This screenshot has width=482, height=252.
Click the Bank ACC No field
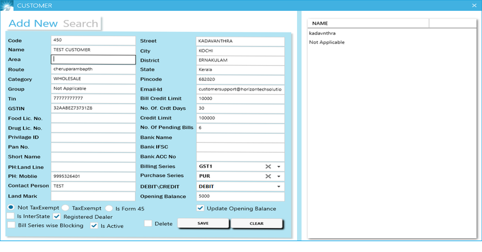(x=240, y=157)
